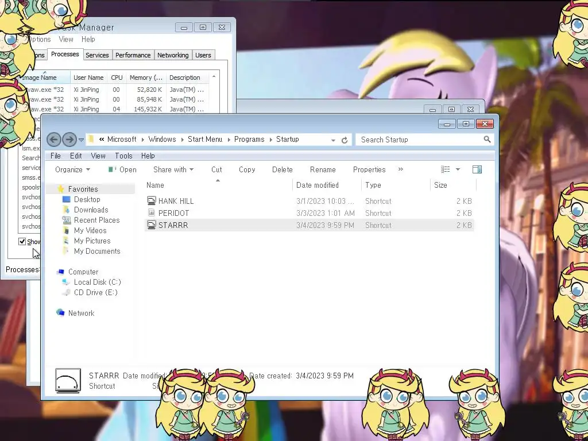Open the Organize dropdown
The image size is (588, 441).
pyautogui.click(x=72, y=169)
